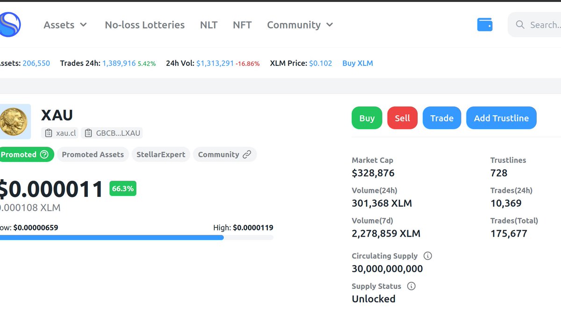Click the XAU gold coin image
Viewport: 561px width, 315px height.
[x=15, y=121]
